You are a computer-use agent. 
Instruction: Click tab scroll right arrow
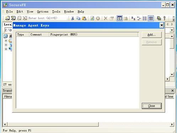pyautogui.click(x=172, y=24)
